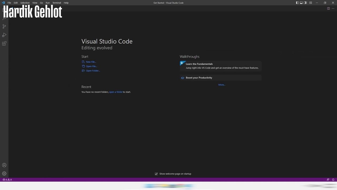Open the View menu

pyautogui.click(x=35, y=3)
